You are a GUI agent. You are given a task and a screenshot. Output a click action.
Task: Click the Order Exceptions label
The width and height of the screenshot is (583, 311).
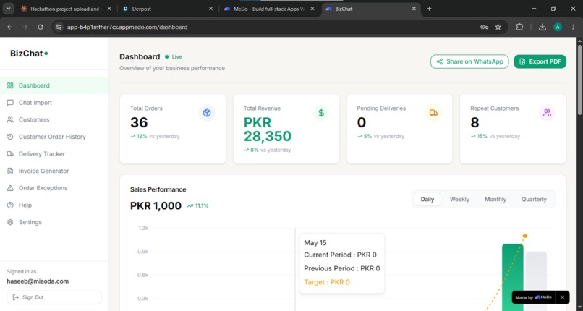click(43, 188)
